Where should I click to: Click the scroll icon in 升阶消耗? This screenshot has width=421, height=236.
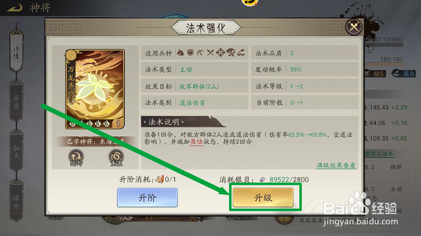tap(159, 179)
